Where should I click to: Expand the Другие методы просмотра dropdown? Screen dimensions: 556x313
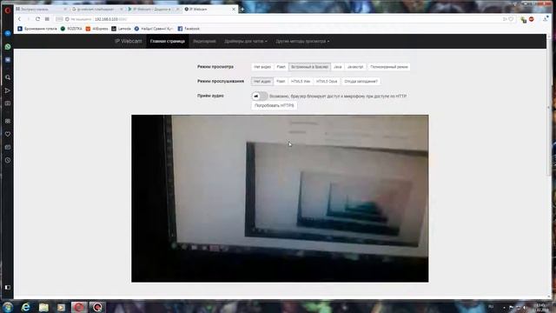click(302, 41)
